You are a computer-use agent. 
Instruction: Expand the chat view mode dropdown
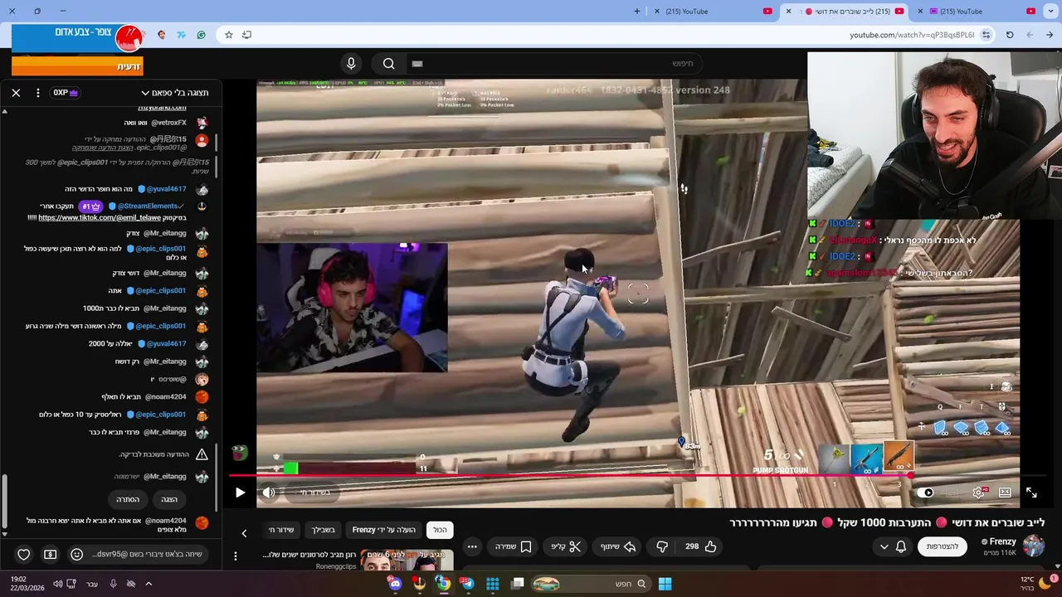[174, 93]
